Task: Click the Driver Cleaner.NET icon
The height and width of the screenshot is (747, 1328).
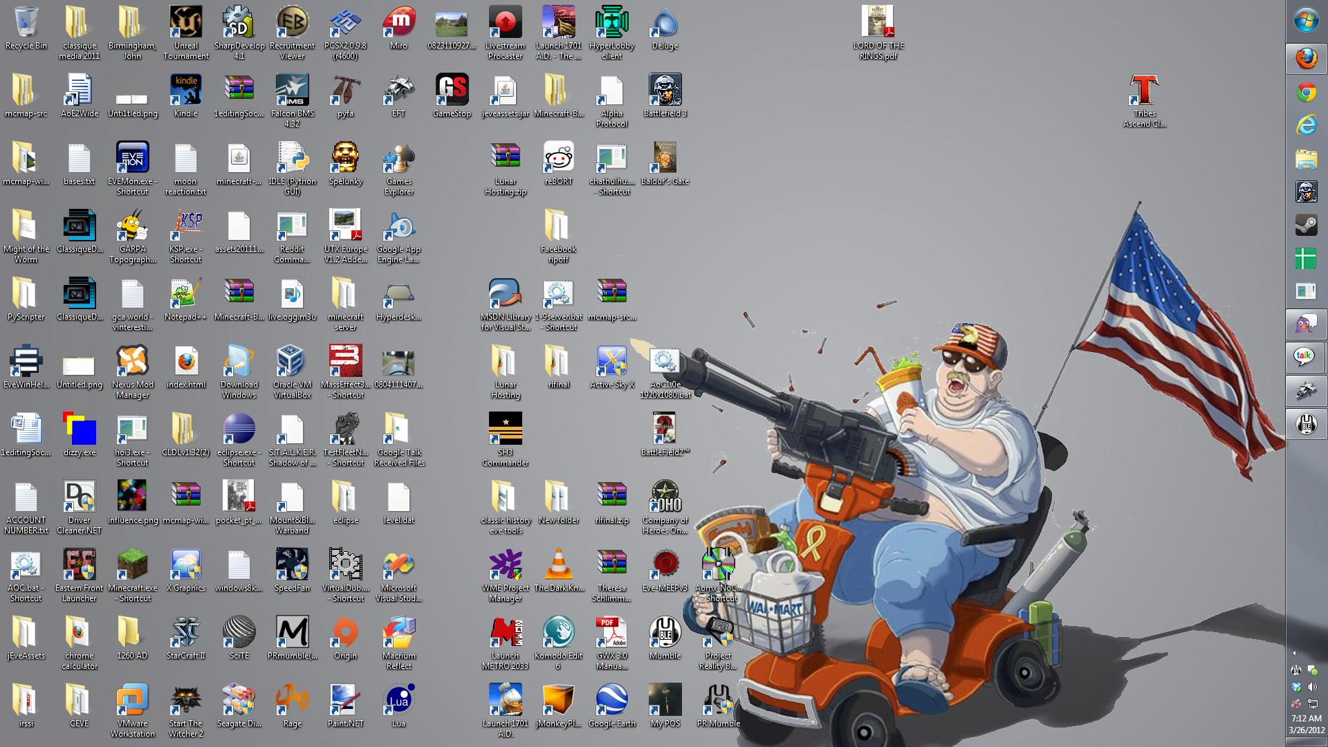Action: (x=79, y=508)
